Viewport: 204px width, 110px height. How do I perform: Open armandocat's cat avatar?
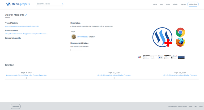point(73,37)
